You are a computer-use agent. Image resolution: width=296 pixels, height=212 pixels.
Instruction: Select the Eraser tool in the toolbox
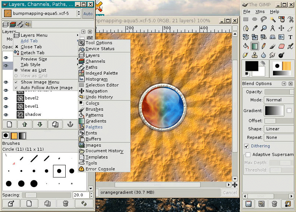click(x=282, y=46)
